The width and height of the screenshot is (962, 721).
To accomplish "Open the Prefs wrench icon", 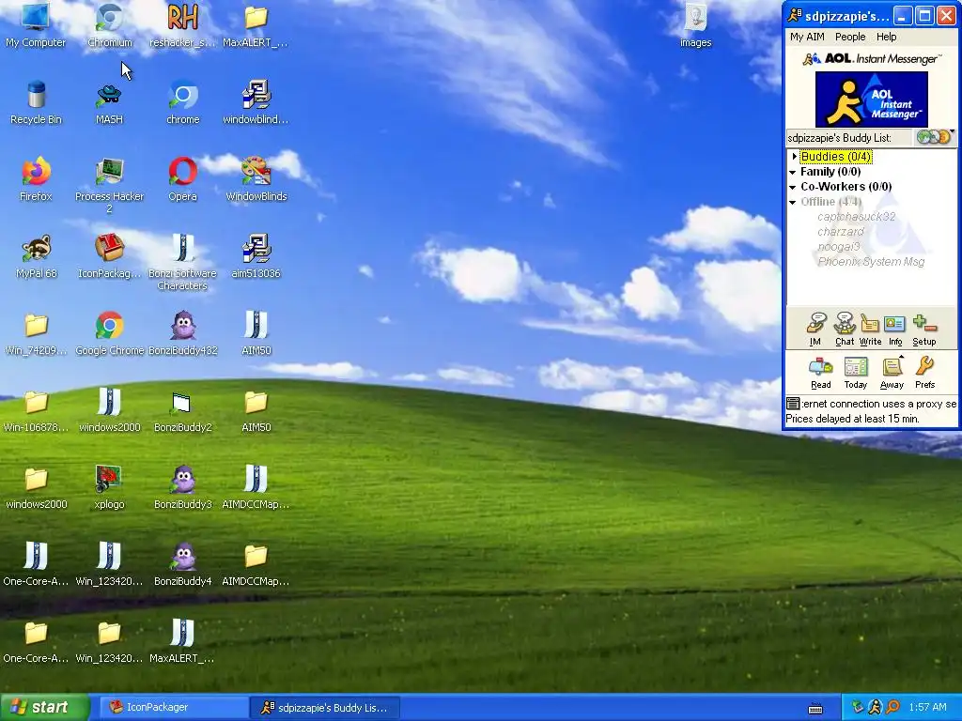I will pyautogui.click(x=924, y=373).
